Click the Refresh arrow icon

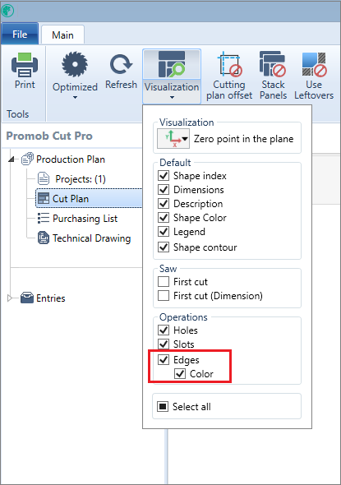pyautogui.click(x=121, y=65)
